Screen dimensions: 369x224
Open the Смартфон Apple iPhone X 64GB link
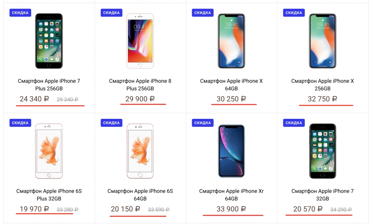click(x=231, y=85)
